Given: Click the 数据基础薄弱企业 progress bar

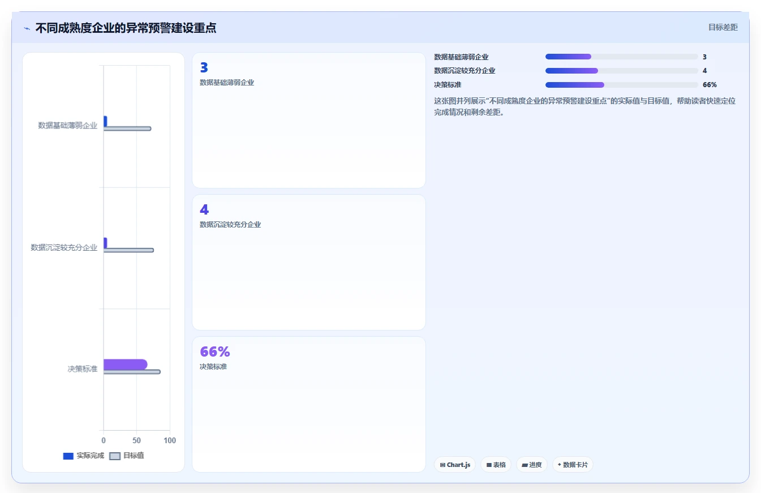Looking at the screenshot, I should coord(621,57).
